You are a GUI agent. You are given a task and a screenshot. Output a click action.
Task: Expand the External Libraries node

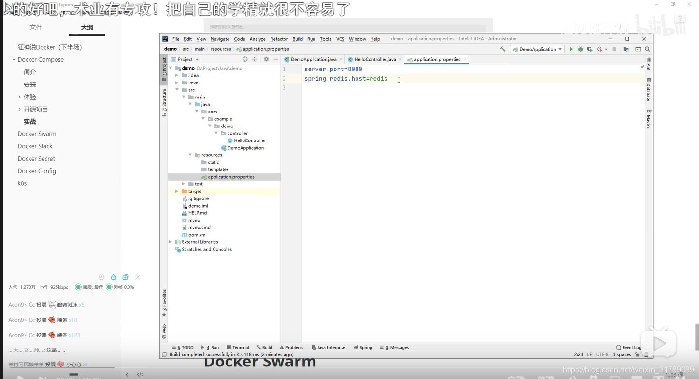tap(171, 242)
